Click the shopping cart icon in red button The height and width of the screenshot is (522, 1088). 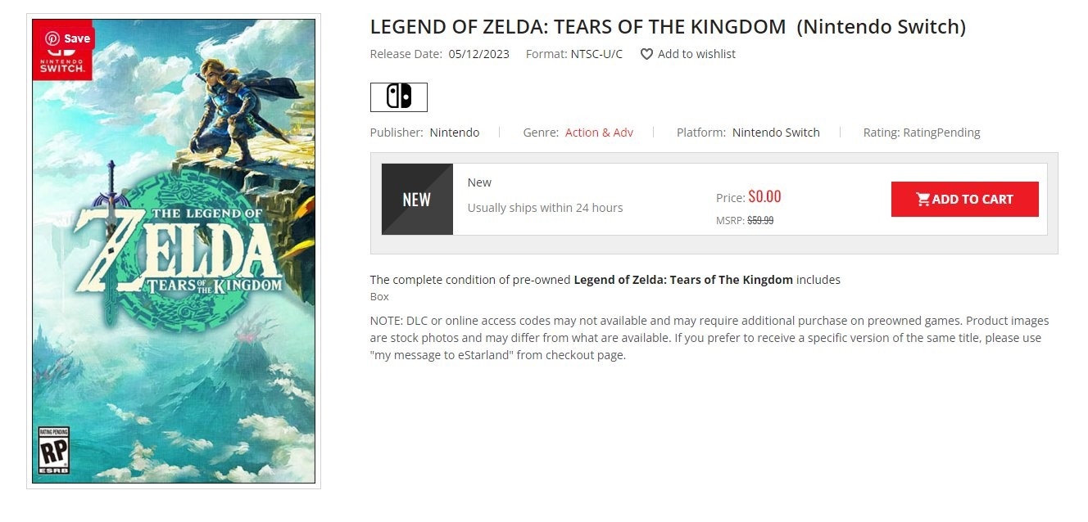923,199
